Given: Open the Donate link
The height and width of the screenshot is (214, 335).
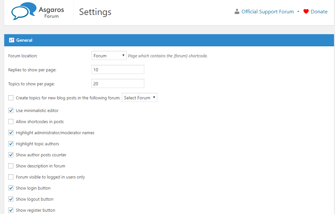Looking at the screenshot, I should [319, 12].
